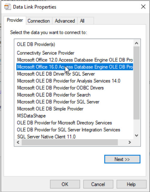The height and width of the screenshot is (192, 150).
Task: Click the provider list scroll down arrow
Action: click(137, 135)
